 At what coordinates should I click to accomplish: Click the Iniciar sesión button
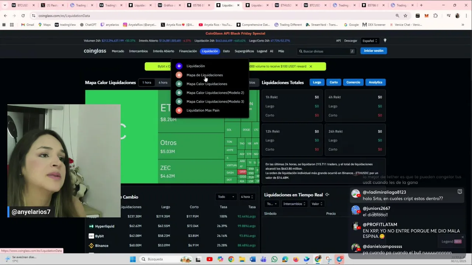[374, 51]
